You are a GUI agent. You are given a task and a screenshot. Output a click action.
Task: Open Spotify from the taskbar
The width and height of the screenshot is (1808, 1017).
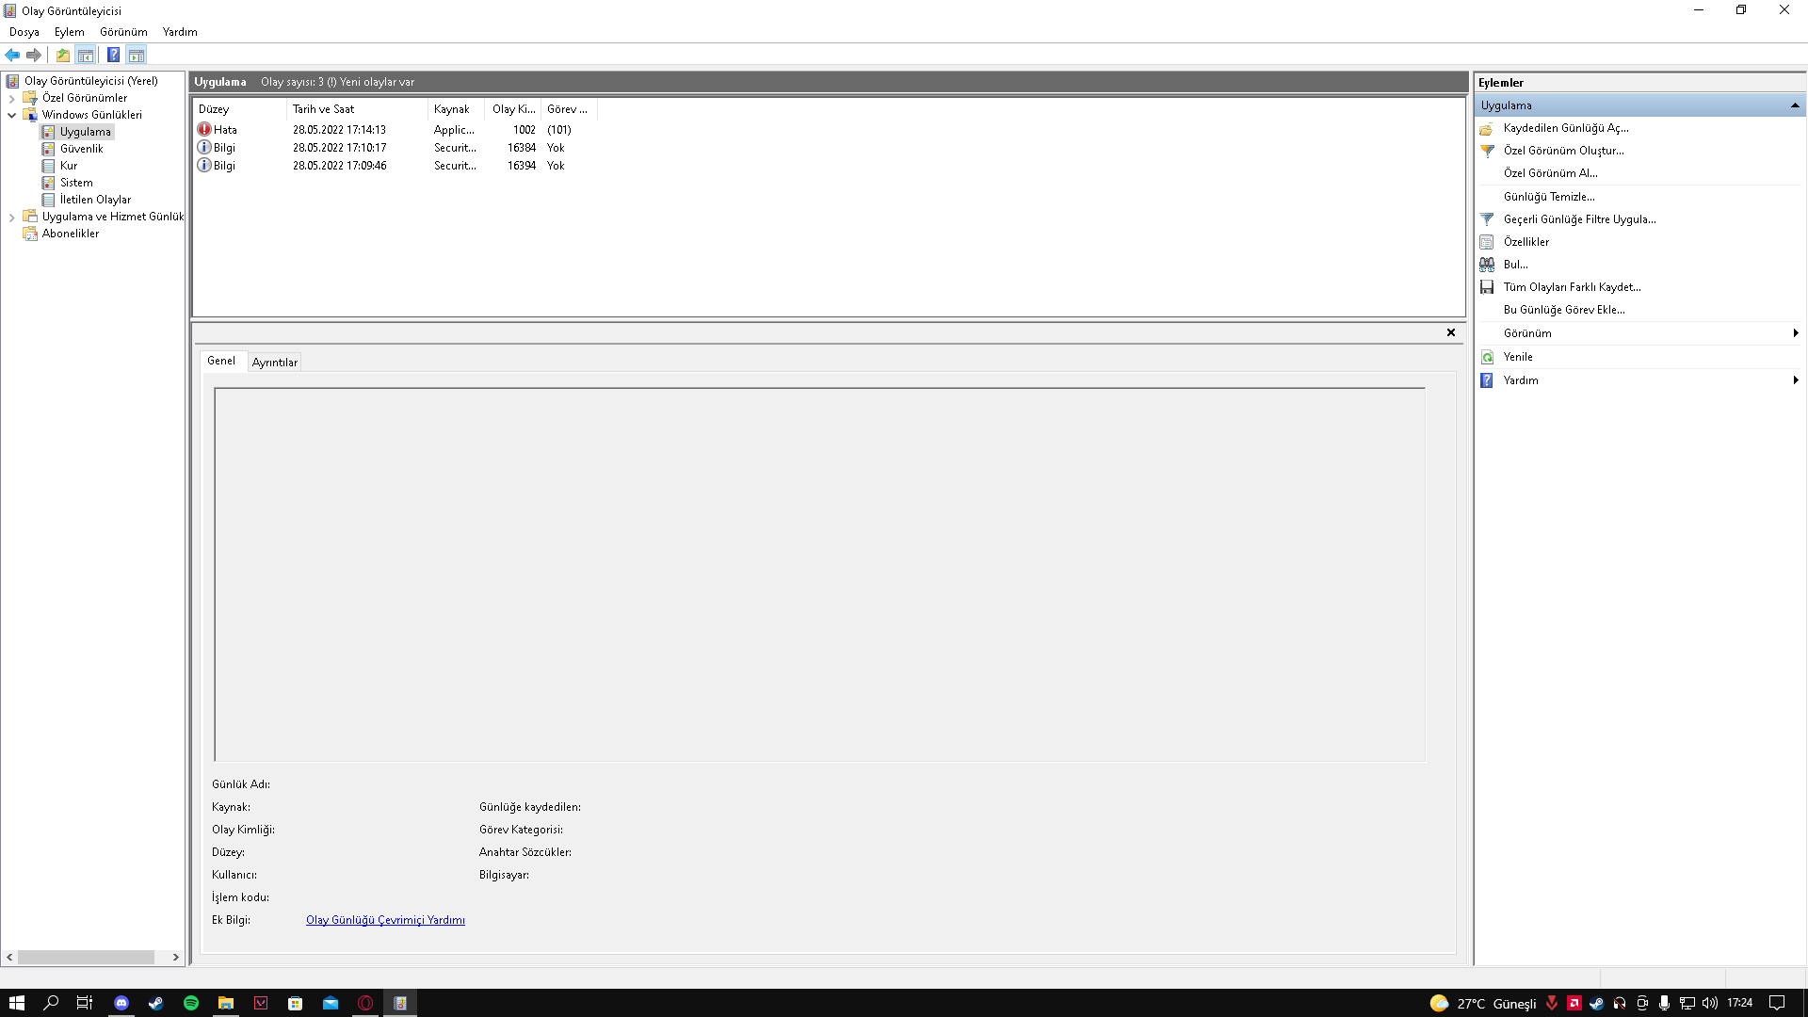(191, 1003)
